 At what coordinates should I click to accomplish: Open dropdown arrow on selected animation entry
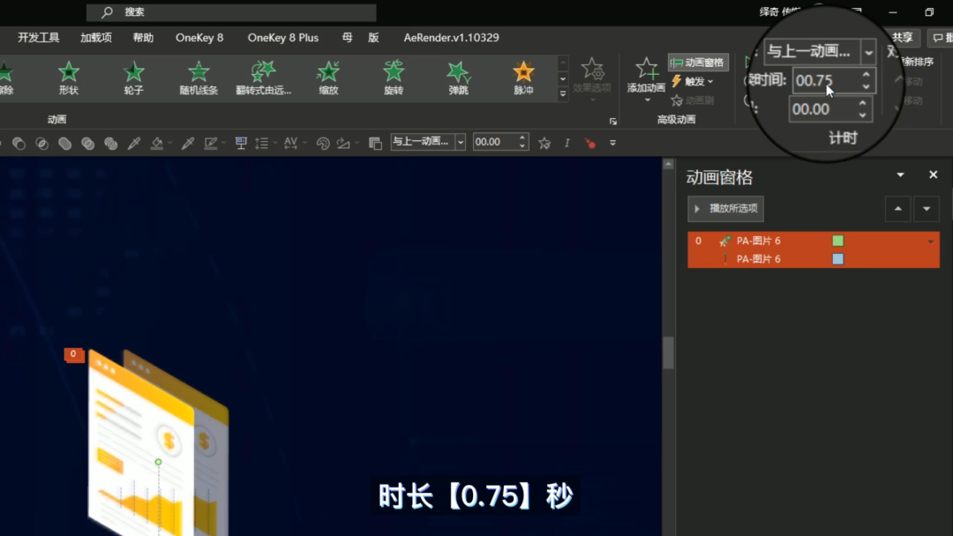pos(931,242)
